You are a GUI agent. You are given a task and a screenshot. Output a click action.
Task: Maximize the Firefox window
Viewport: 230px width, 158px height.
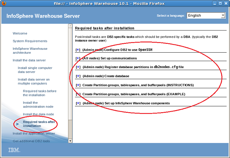220,4
